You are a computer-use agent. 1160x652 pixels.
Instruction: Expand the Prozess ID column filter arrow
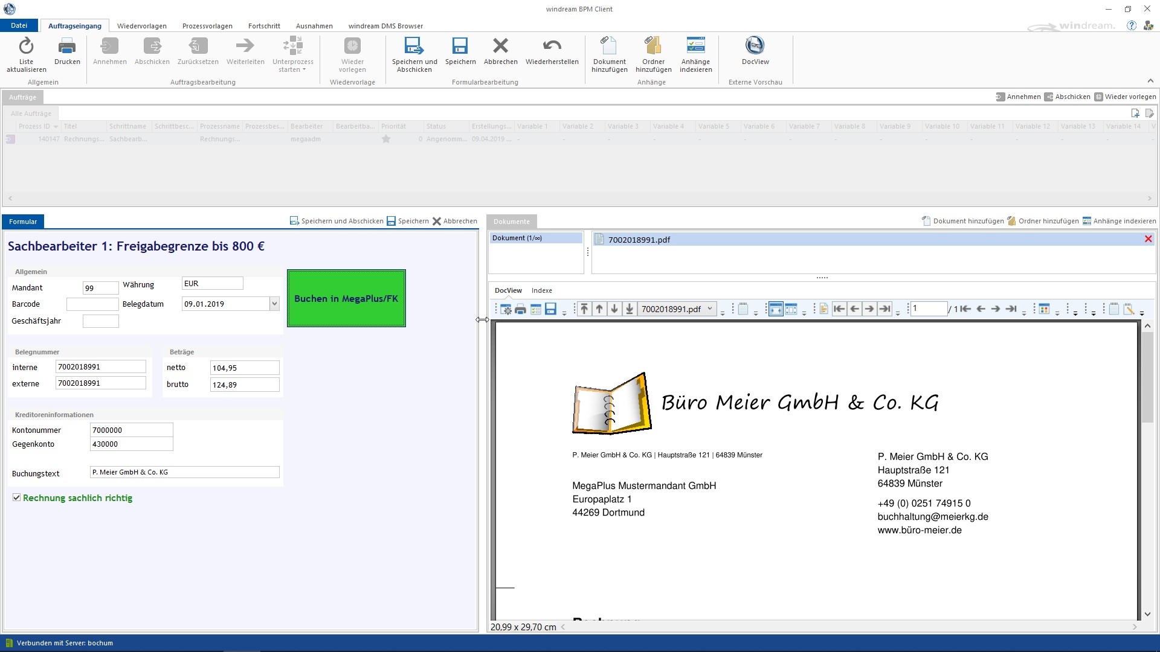click(x=56, y=127)
